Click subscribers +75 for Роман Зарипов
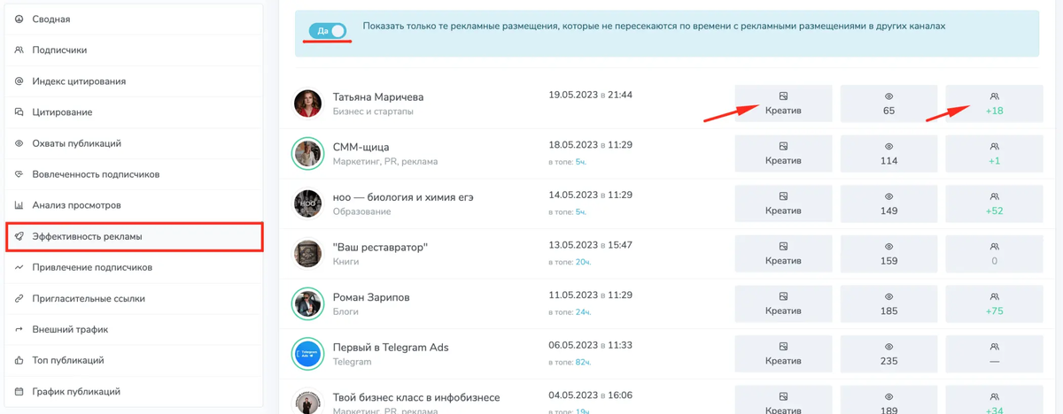1063x414 pixels. click(x=994, y=303)
